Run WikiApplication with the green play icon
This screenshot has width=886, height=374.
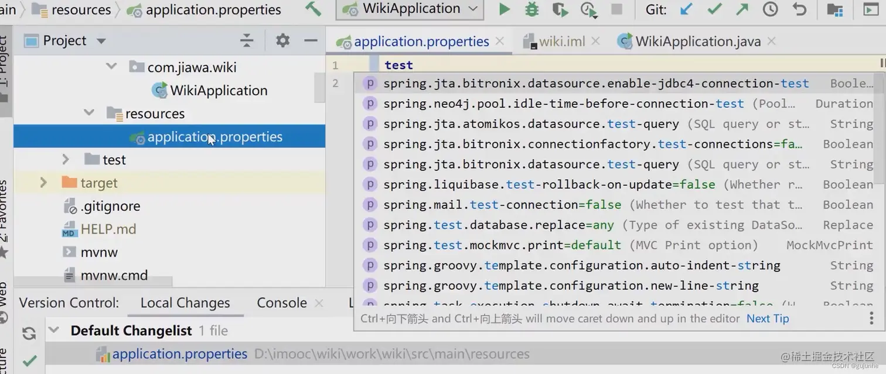pos(504,9)
